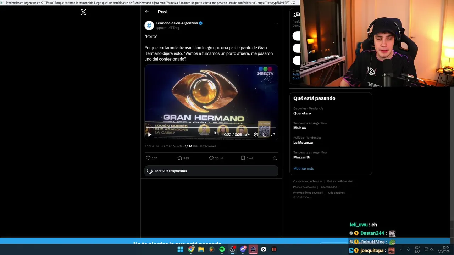The image size is (454, 255).
Task: Bookmark the post with 2 mil
Action: pyautogui.click(x=243, y=158)
